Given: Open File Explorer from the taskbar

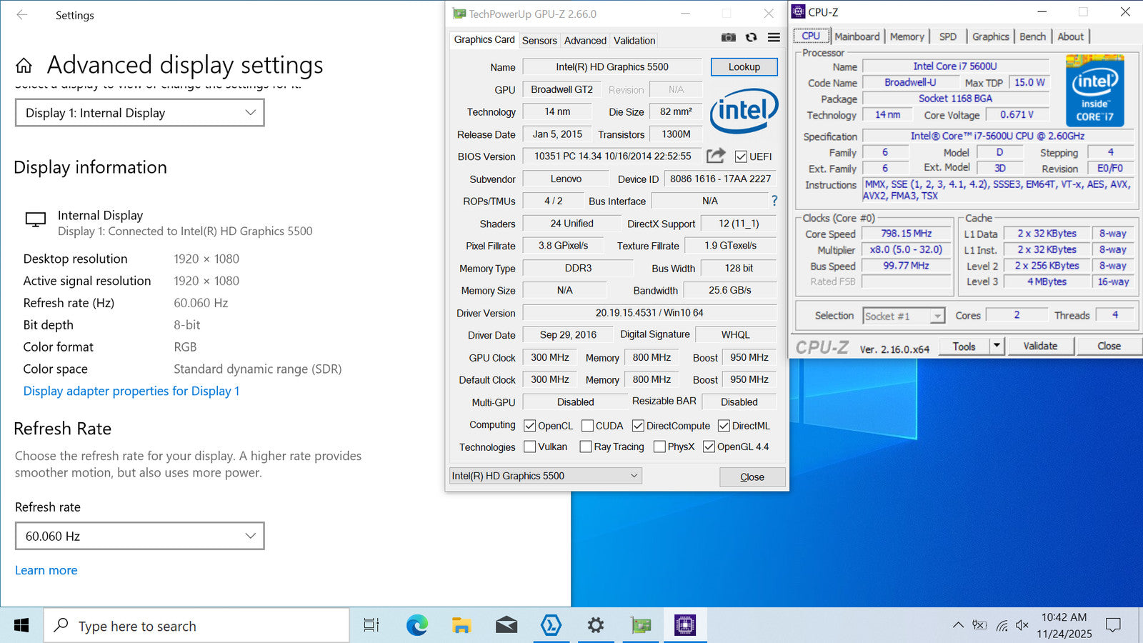Looking at the screenshot, I should (461, 626).
